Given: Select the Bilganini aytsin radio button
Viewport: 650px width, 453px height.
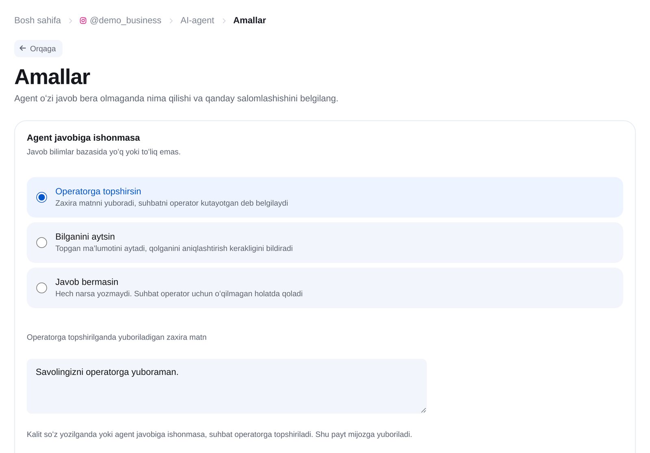Looking at the screenshot, I should pos(41,243).
